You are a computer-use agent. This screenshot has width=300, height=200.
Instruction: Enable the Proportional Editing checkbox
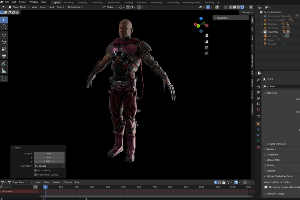click(35, 175)
